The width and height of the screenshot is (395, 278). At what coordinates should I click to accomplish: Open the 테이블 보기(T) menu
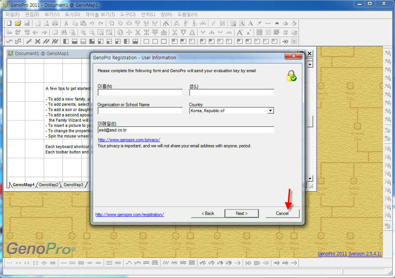point(100,14)
